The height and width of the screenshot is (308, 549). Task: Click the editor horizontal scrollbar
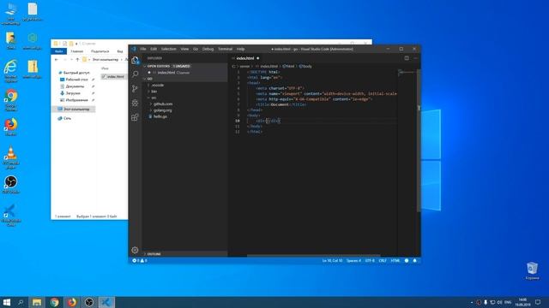click(313, 256)
